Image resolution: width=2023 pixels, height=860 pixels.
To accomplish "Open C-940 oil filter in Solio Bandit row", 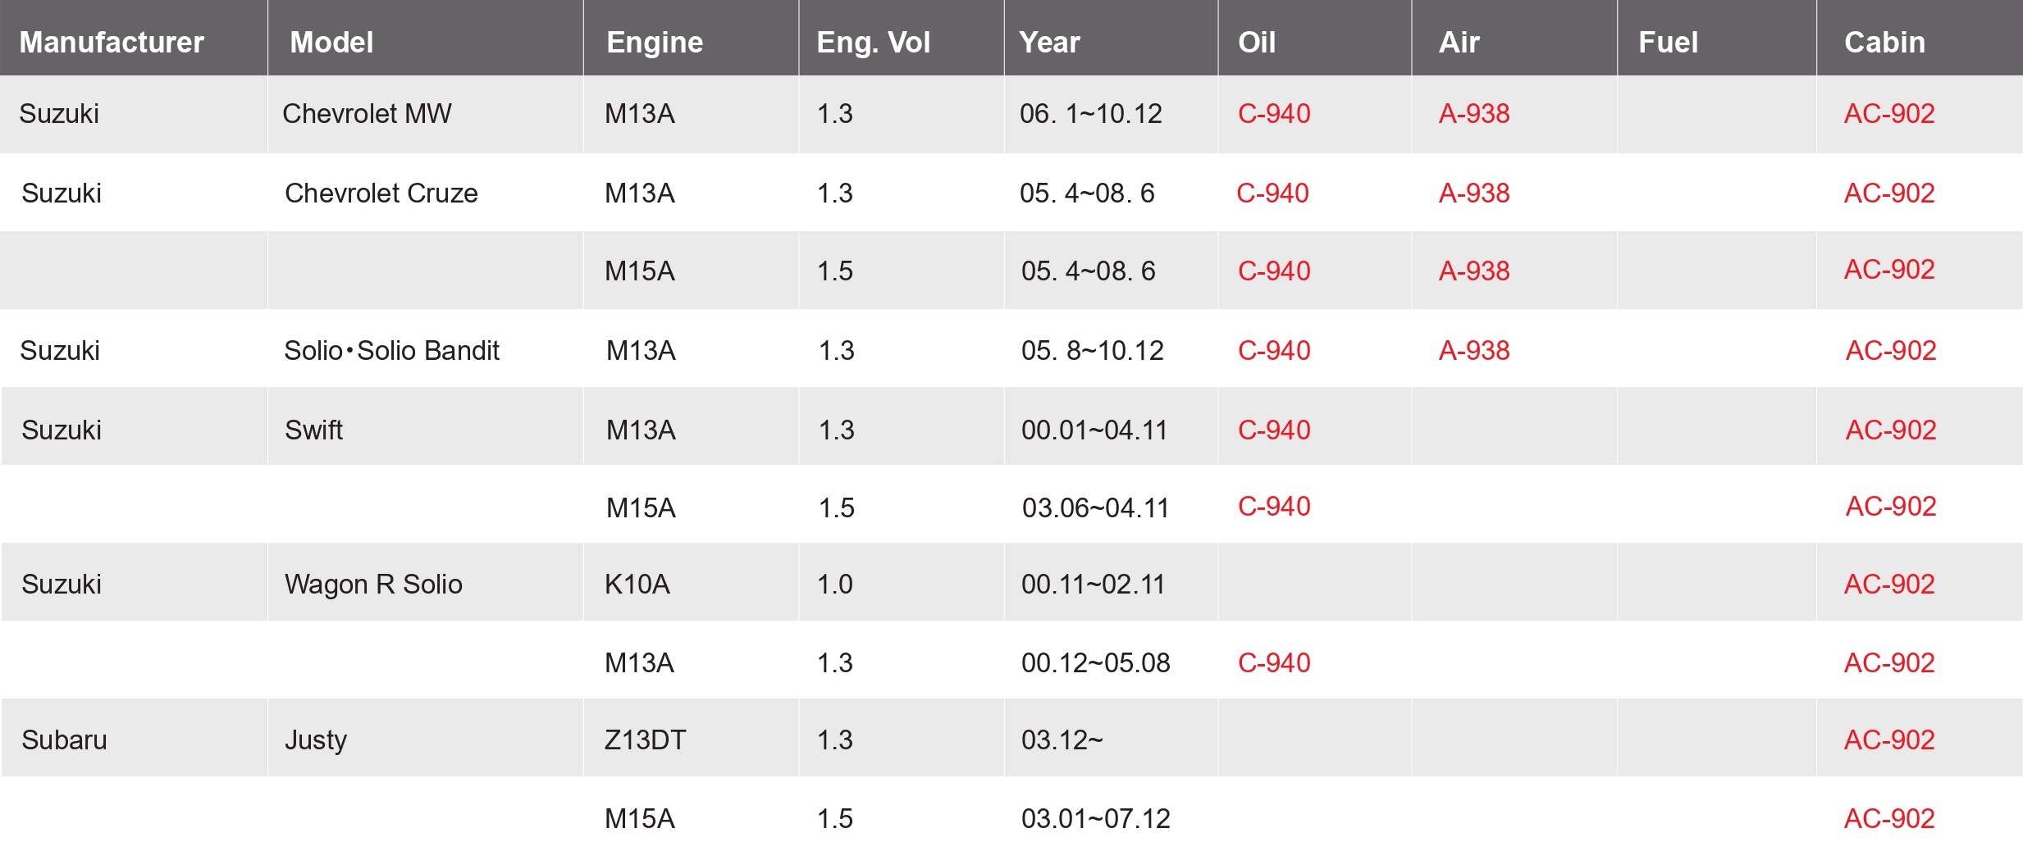I will tap(1274, 350).
